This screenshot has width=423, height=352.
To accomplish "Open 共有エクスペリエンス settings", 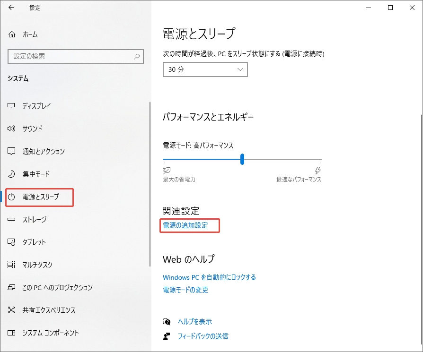I will click(x=45, y=310).
